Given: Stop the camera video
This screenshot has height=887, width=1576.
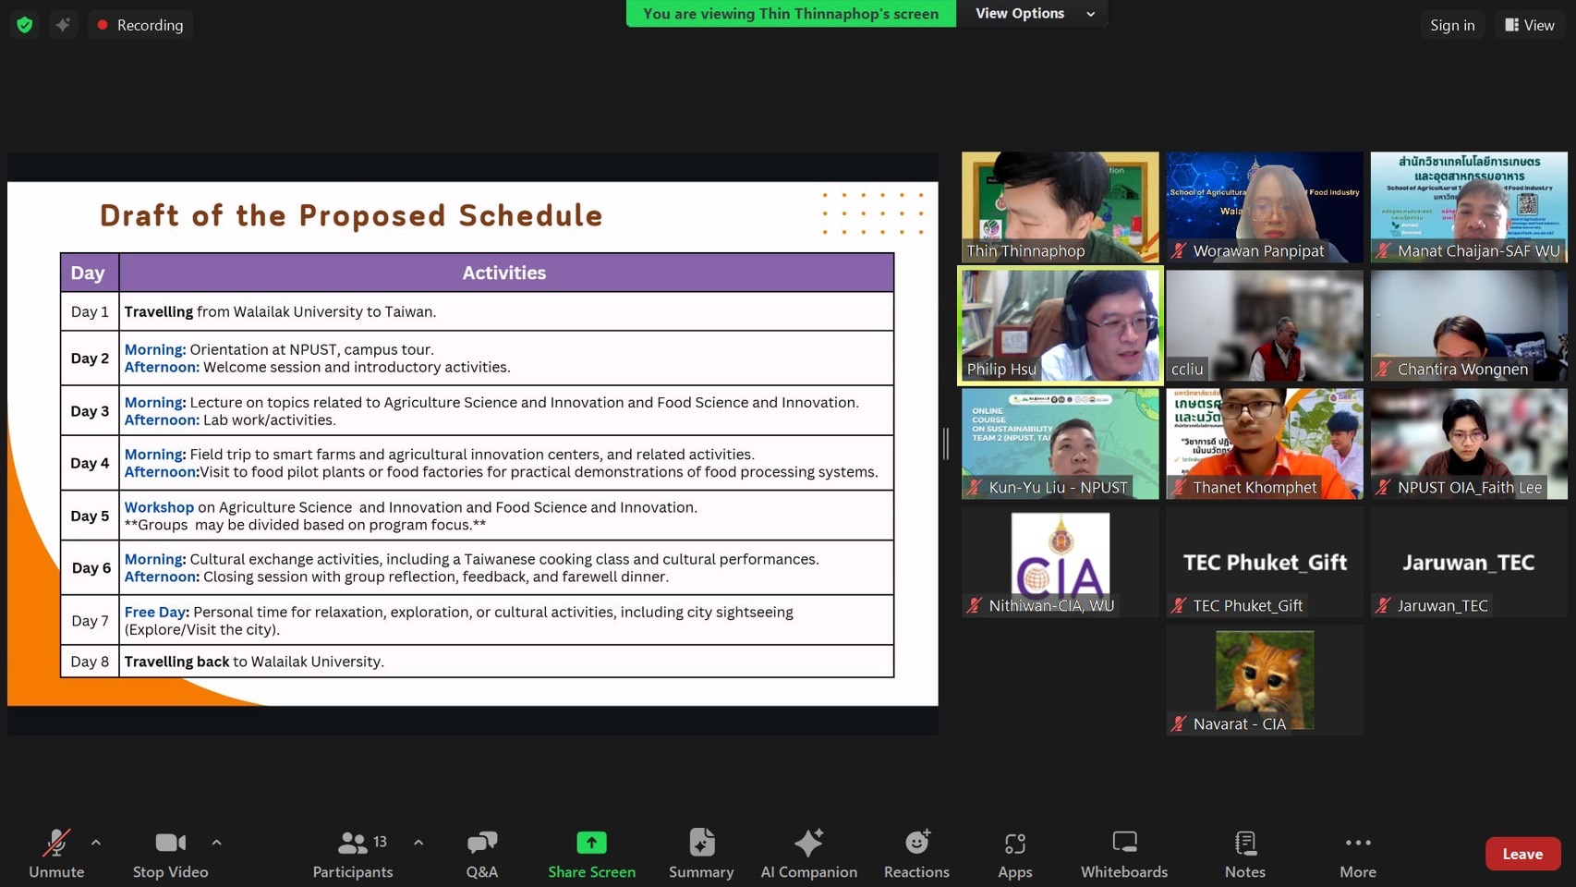Looking at the screenshot, I should (170, 854).
